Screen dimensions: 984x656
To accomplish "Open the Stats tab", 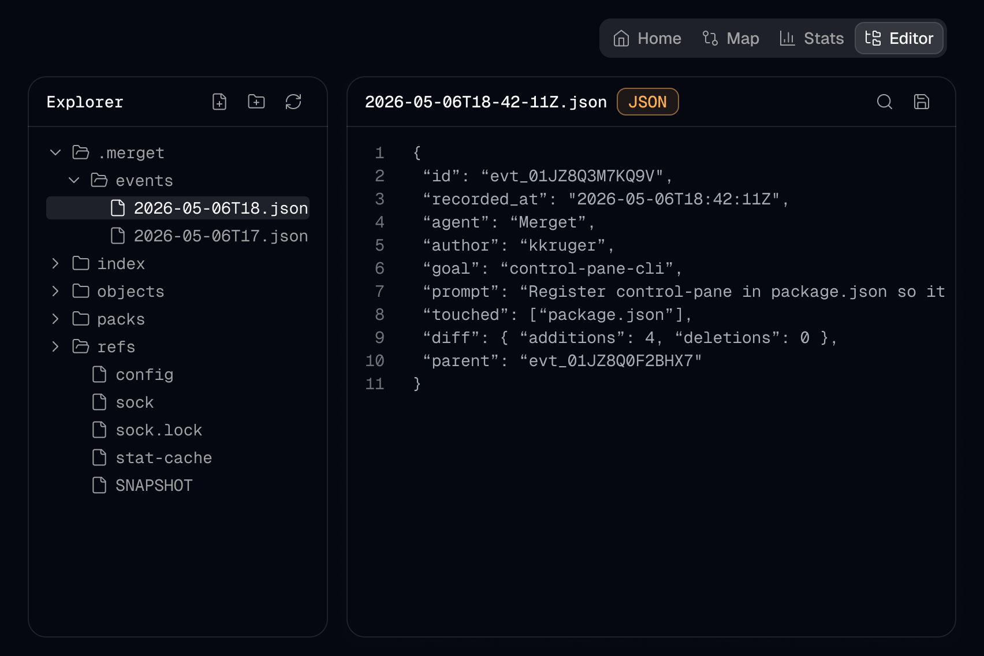I will click(811, 38).
